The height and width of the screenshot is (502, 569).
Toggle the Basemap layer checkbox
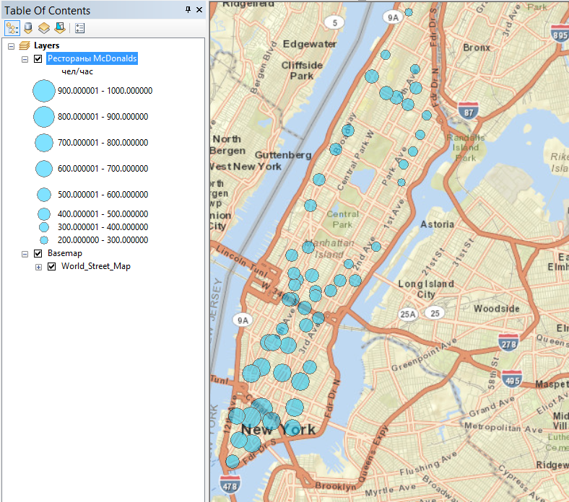pos(38,254)
